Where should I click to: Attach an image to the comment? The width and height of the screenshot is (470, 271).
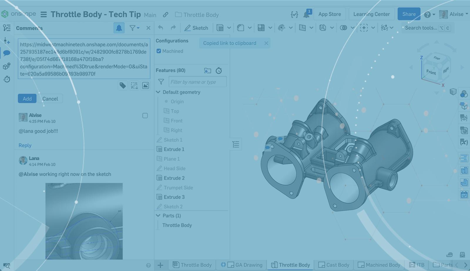(x=145, y=85)
